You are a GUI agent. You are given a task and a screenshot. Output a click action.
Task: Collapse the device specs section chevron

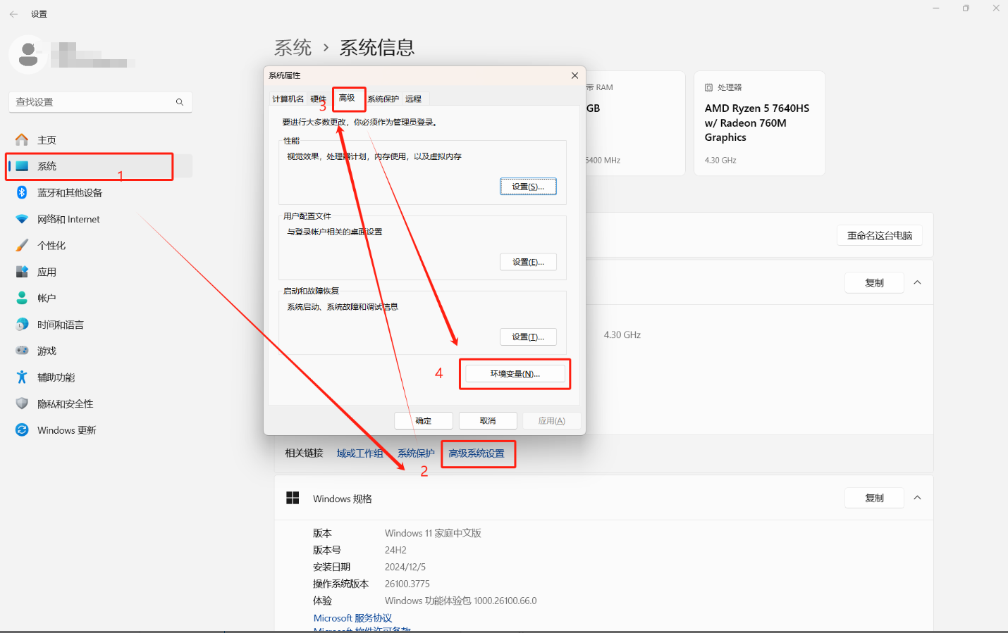pos(917,282)
